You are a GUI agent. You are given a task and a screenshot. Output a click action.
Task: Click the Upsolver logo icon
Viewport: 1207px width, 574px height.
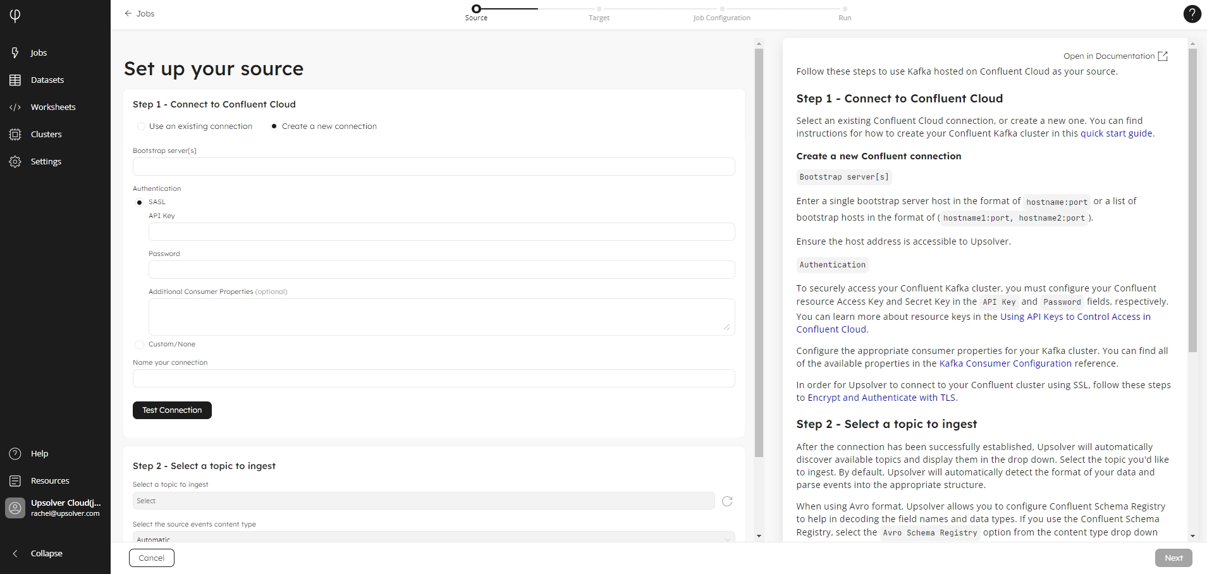tap(15, 15)
